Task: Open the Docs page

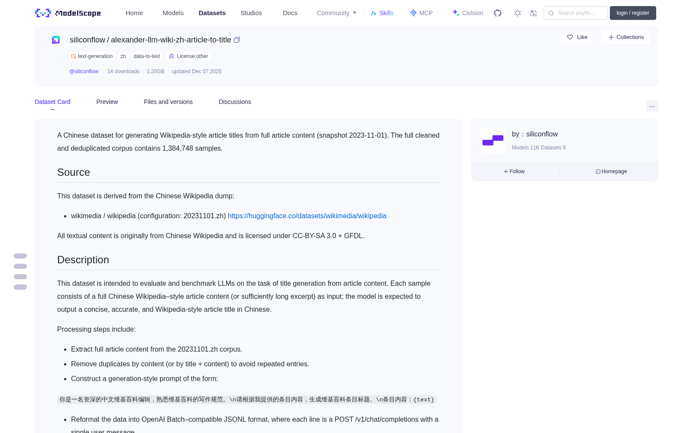Action: click(x=290, y=13)
